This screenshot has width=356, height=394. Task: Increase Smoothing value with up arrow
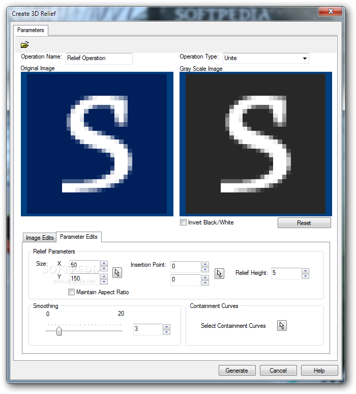pos(166,327)
